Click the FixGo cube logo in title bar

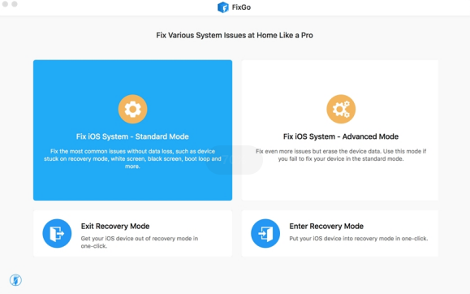tap(222, 7)
